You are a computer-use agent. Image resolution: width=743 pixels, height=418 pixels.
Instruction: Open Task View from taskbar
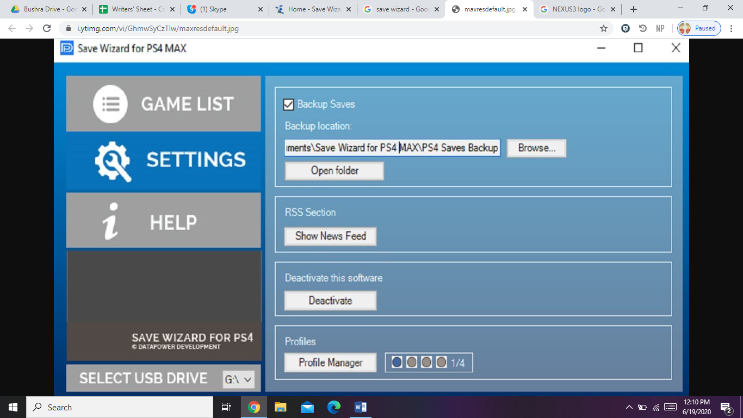tap(226, 407)
